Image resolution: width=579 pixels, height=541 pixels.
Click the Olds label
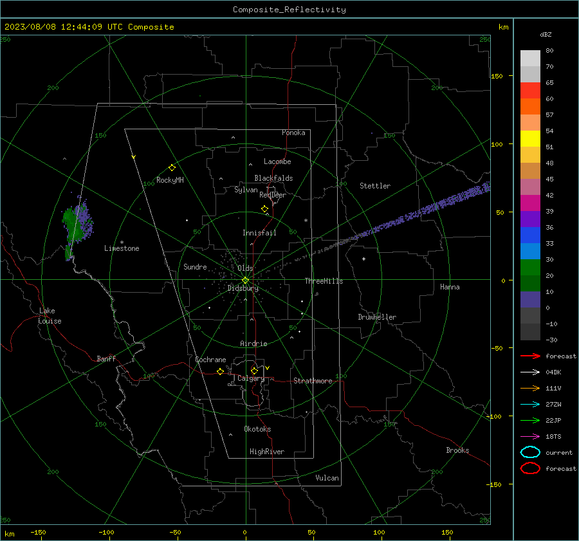tap(245, 268)
